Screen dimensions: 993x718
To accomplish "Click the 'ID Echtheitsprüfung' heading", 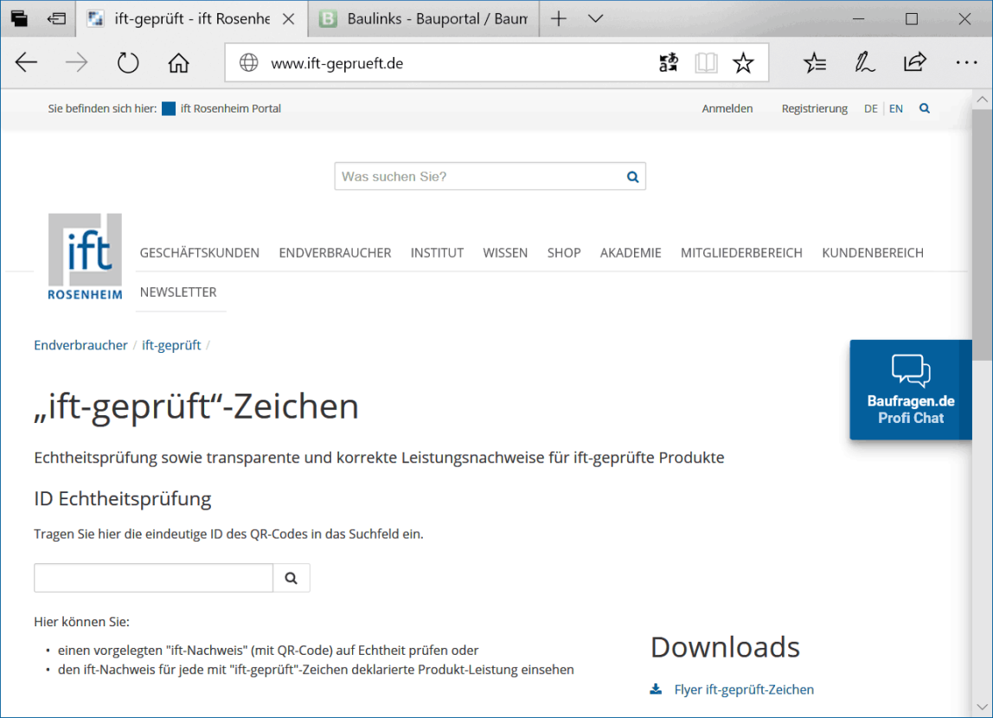I will pos(123,499).
